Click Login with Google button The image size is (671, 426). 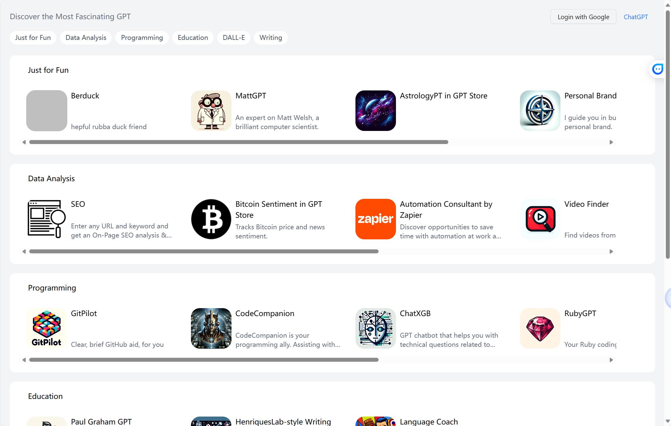tap(583, 17)
